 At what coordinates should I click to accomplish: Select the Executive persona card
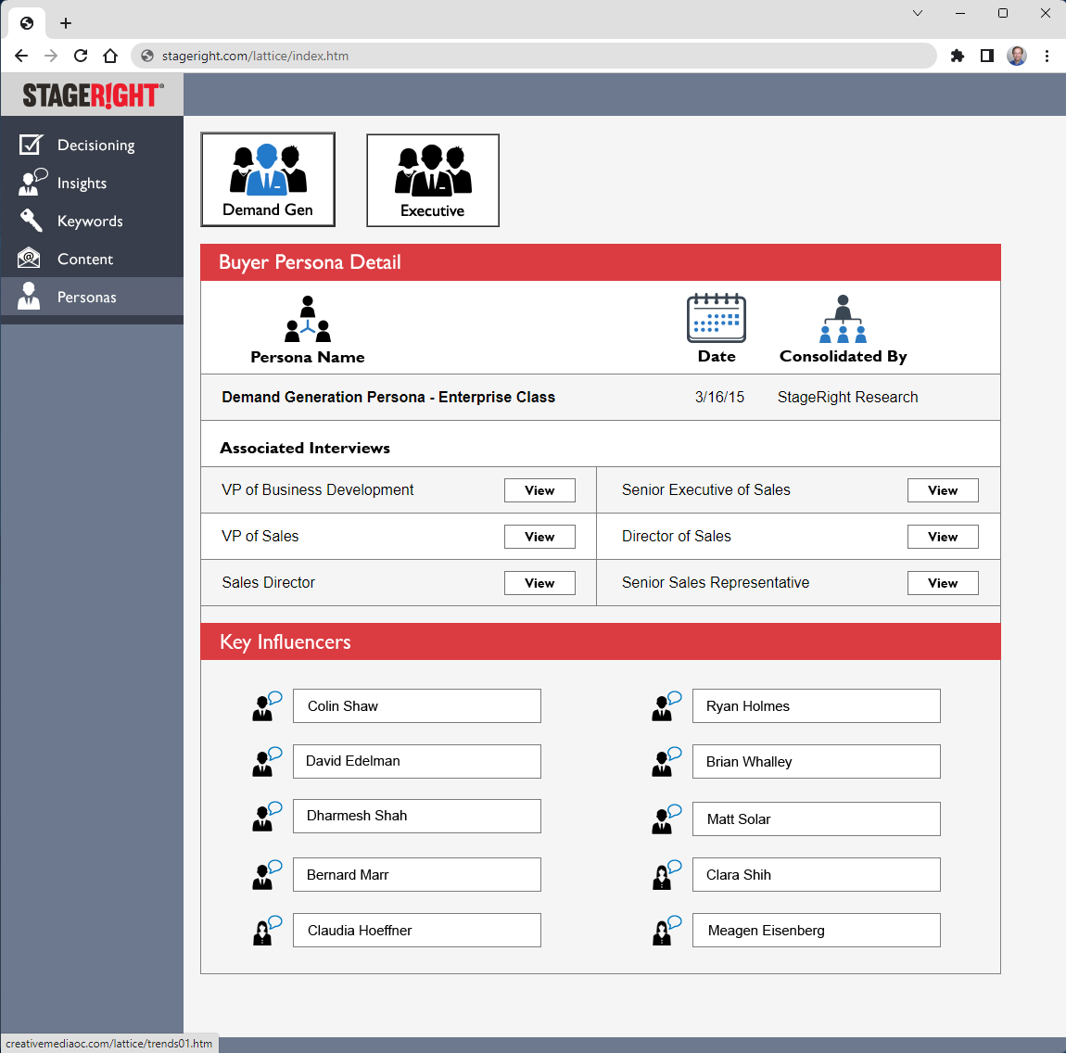coord(432,180)
